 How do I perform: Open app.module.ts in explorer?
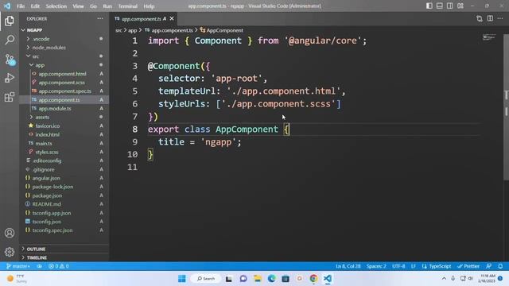point(64,108)
